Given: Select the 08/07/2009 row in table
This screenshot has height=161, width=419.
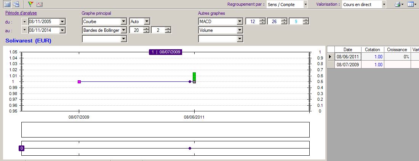Looking at the screenshot, I should coord(348,65).
